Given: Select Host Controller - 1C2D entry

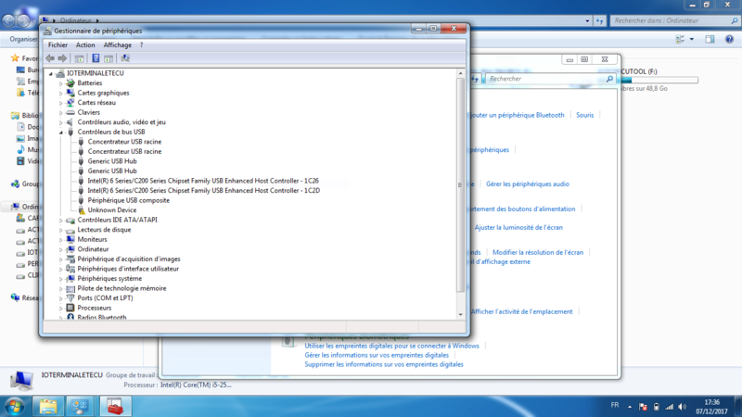Looking at the screenshot, I should [203, 191].
